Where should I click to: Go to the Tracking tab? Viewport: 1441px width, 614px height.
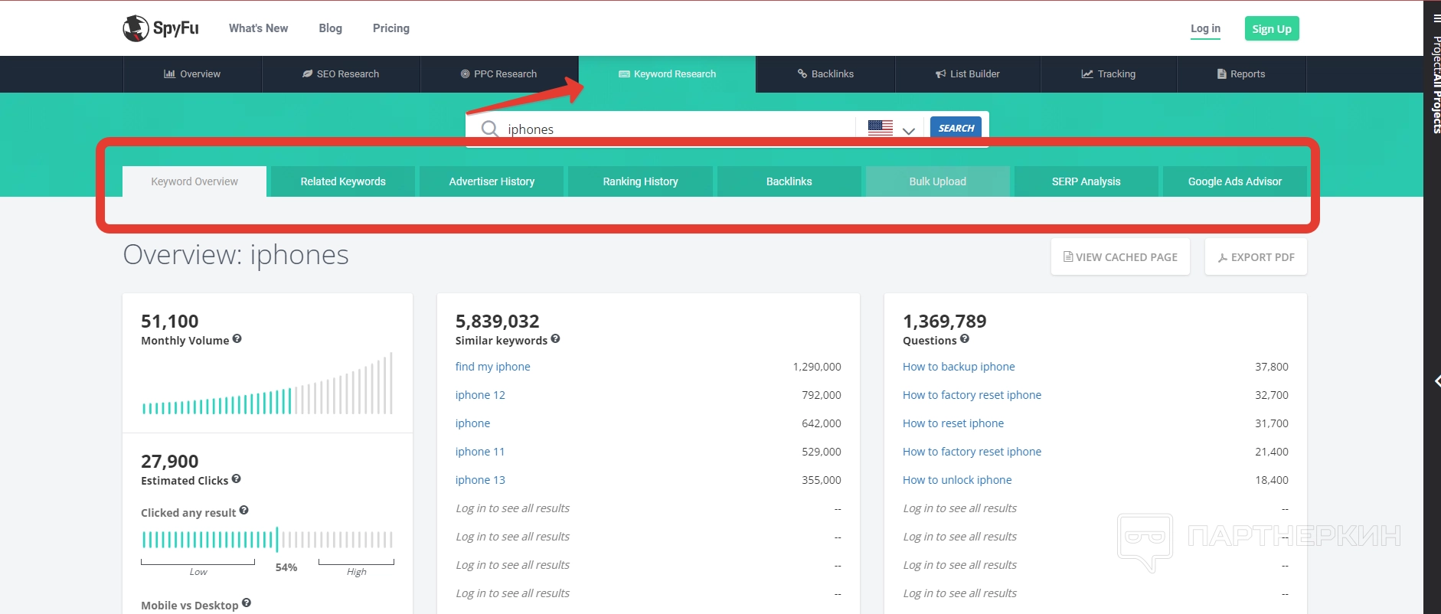[x=1109, y=74]
